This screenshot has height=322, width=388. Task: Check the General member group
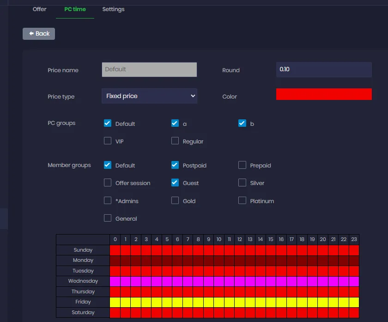click(x=108, y=218)
